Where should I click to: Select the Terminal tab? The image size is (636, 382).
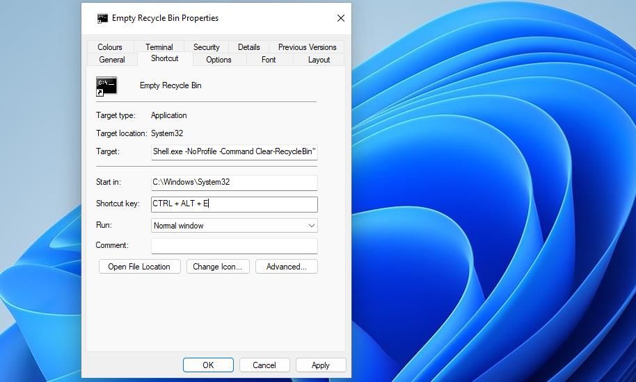tap(159, 47)
